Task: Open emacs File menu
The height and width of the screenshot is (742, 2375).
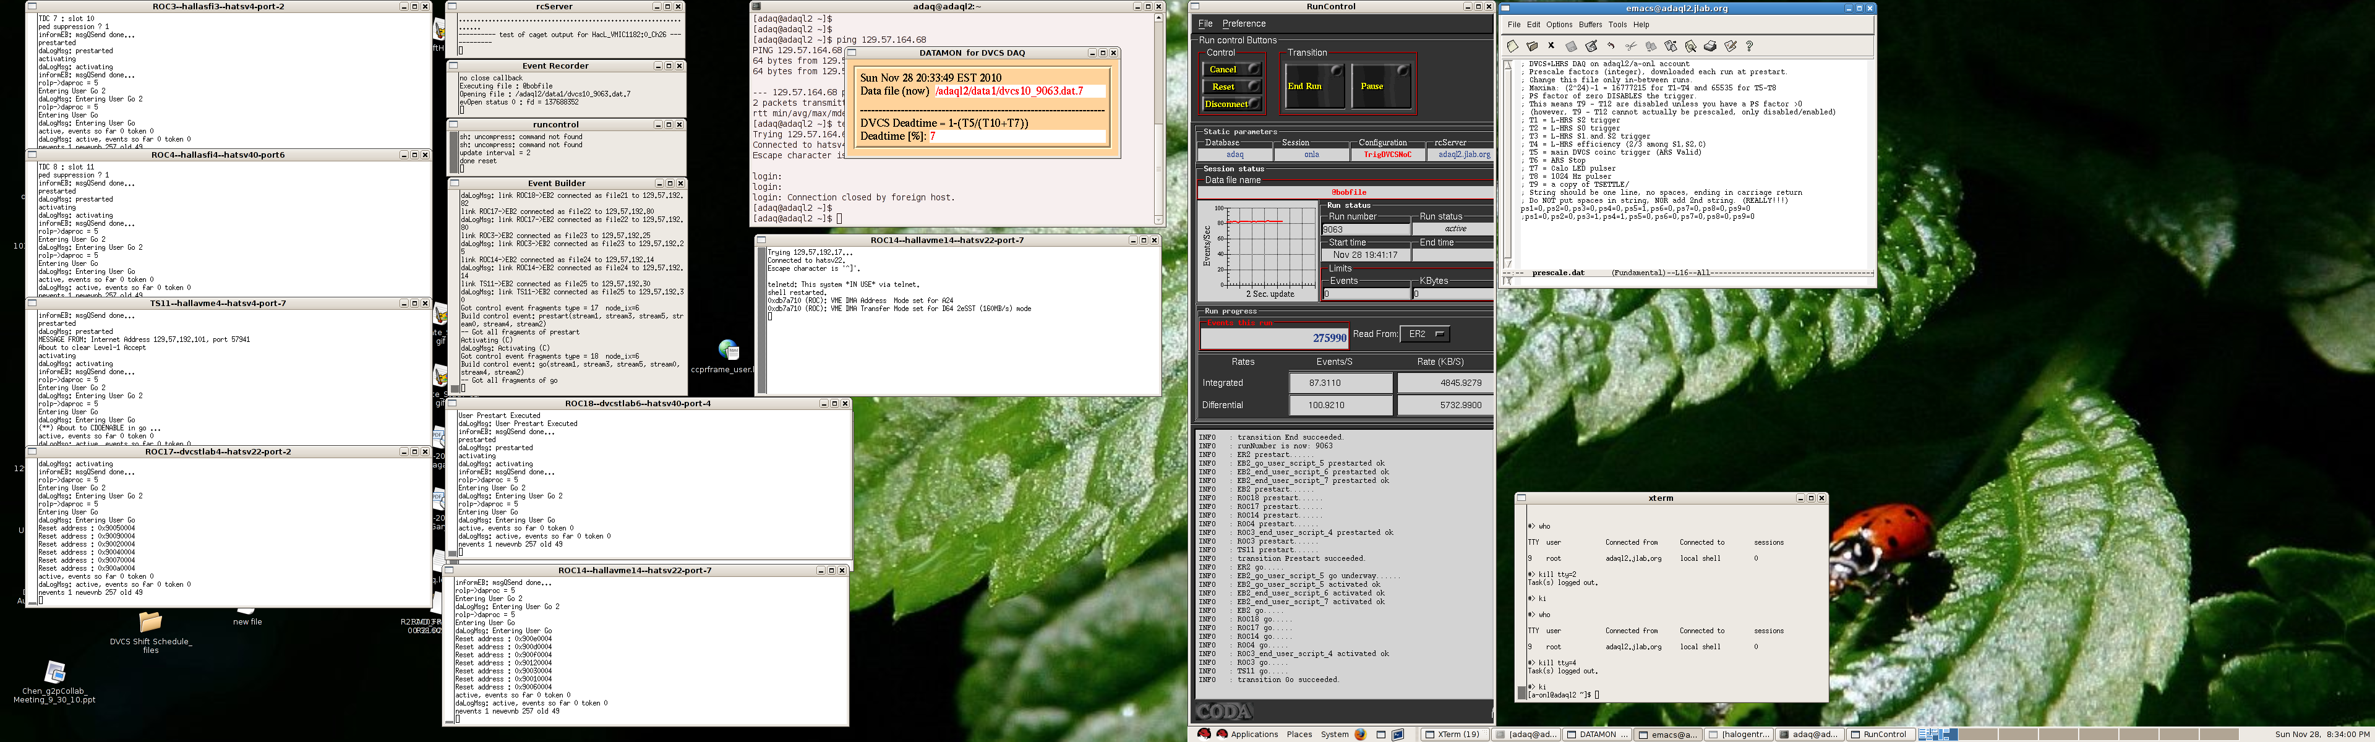Action: [1514, 25]
